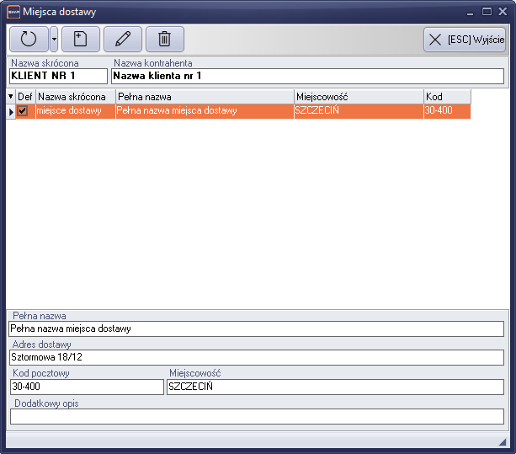This screenshot has height=454, width=516.
Task: Expand the dropdown arrow beside refresh
Action: click(x=54, y=39)
